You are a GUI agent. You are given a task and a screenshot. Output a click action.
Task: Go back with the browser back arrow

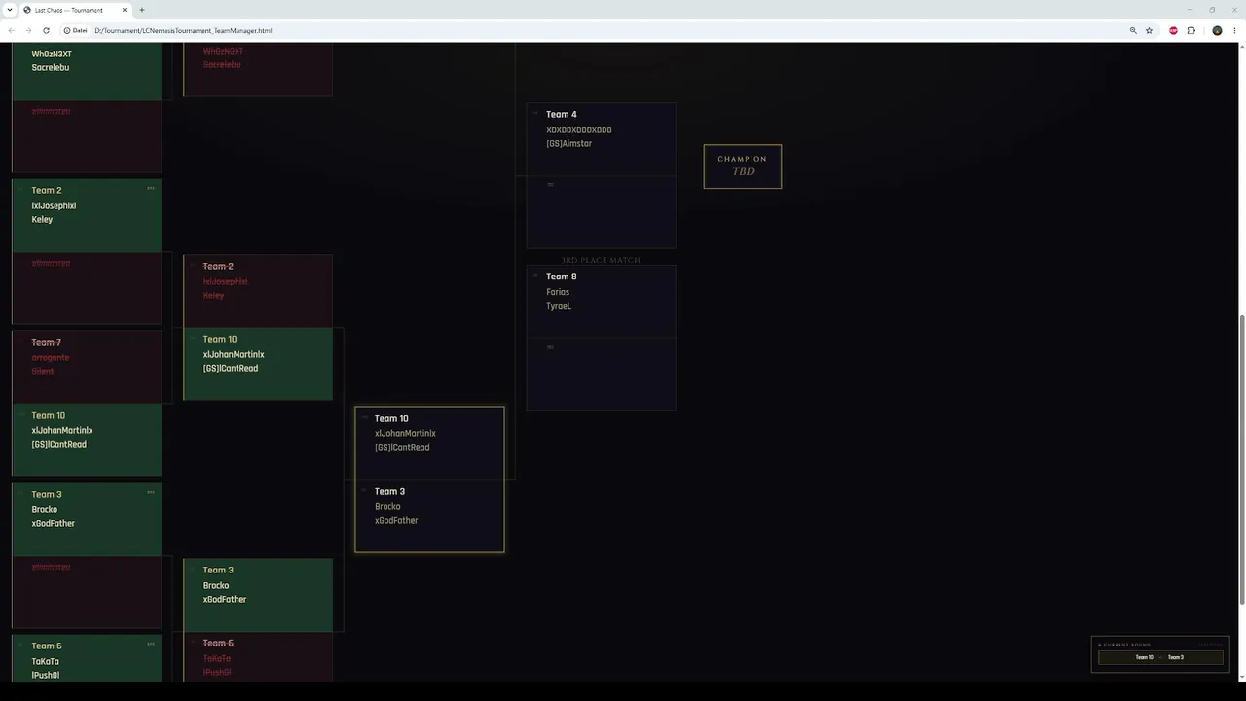click(x=11, y=30)
